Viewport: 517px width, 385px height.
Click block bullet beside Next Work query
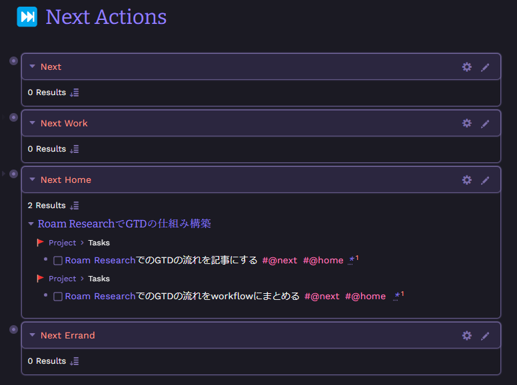pyautogui.click(x=13, y=118)
